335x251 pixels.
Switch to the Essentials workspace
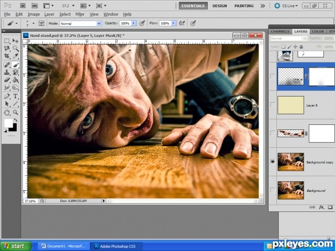[x=193, y=6]
